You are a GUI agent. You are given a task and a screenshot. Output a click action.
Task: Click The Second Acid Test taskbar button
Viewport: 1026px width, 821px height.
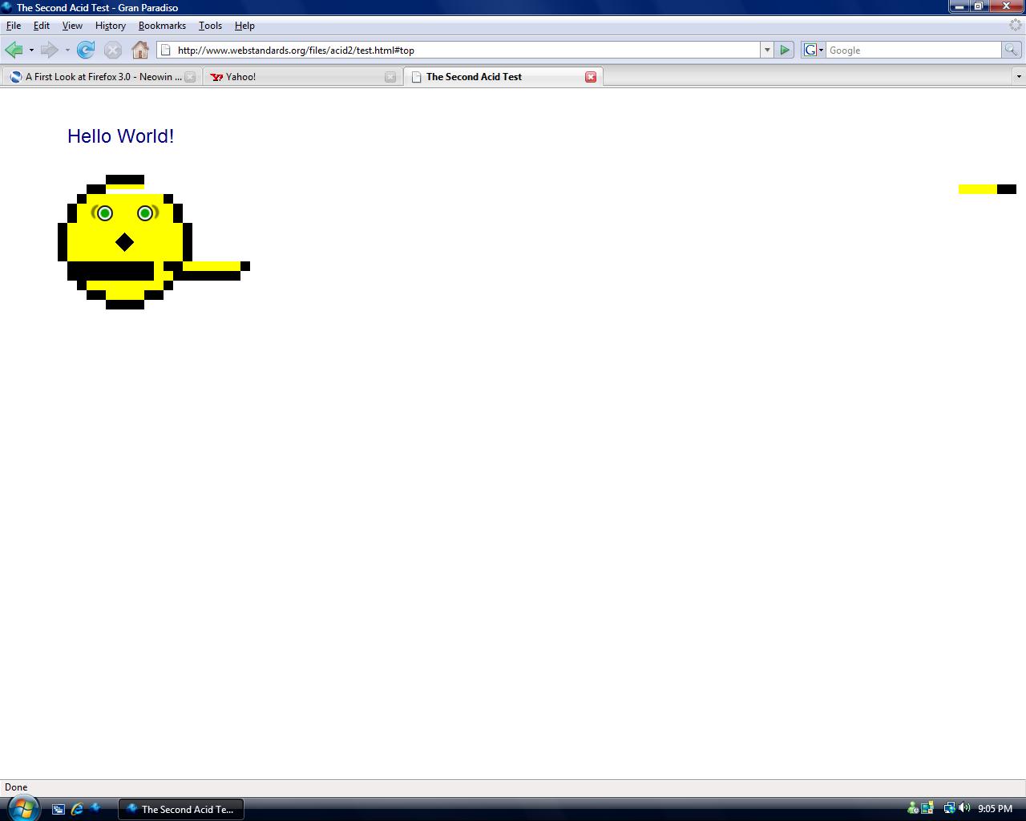tap(181, 809)
